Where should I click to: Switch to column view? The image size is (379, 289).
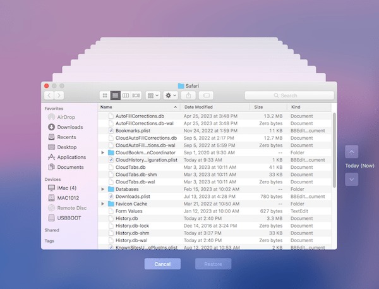tap(126, 95)
